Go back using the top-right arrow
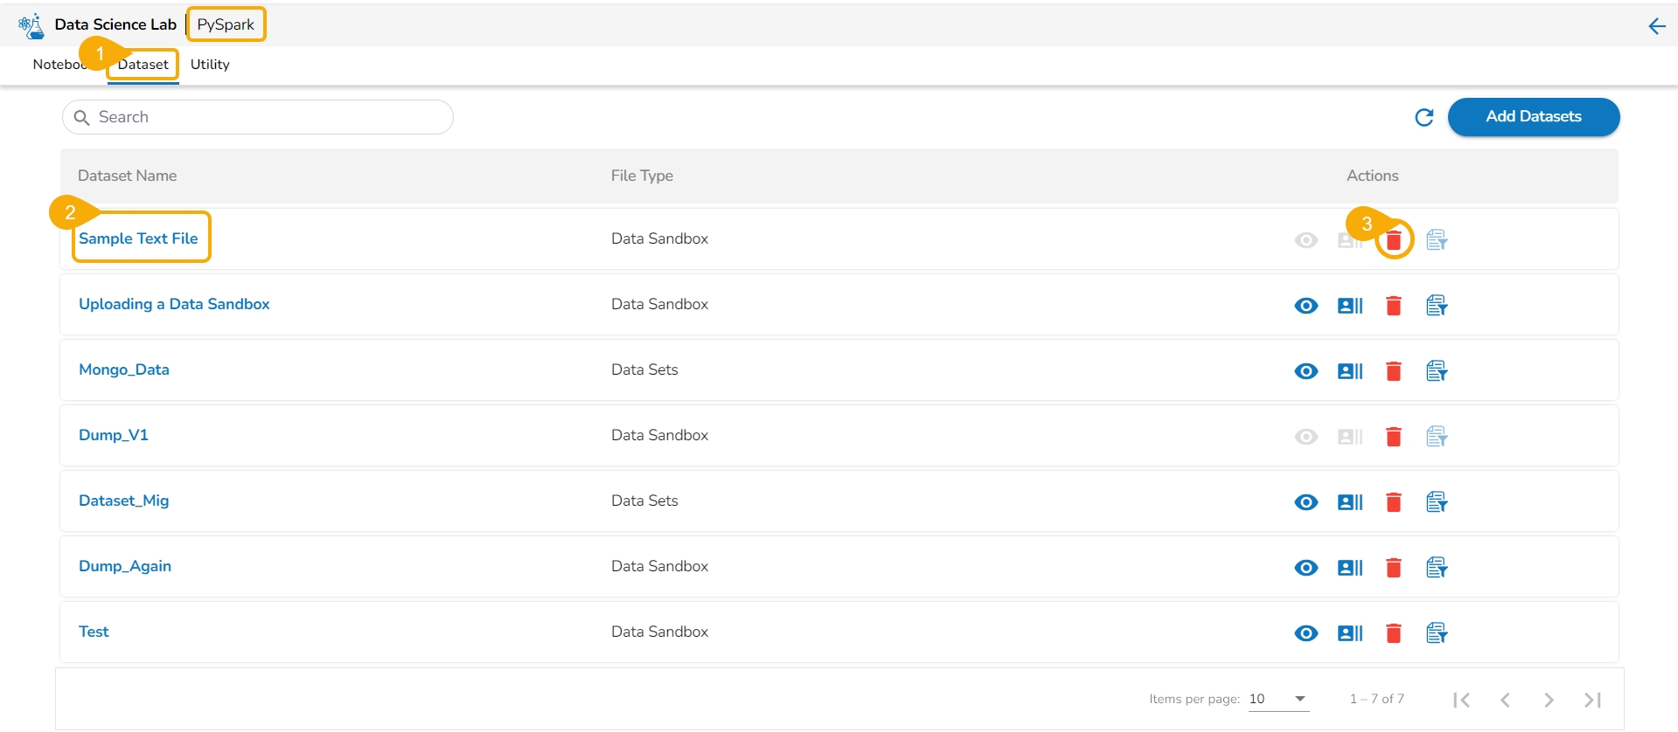Screen dimensions: 1678x732 tap(1656, 26)
